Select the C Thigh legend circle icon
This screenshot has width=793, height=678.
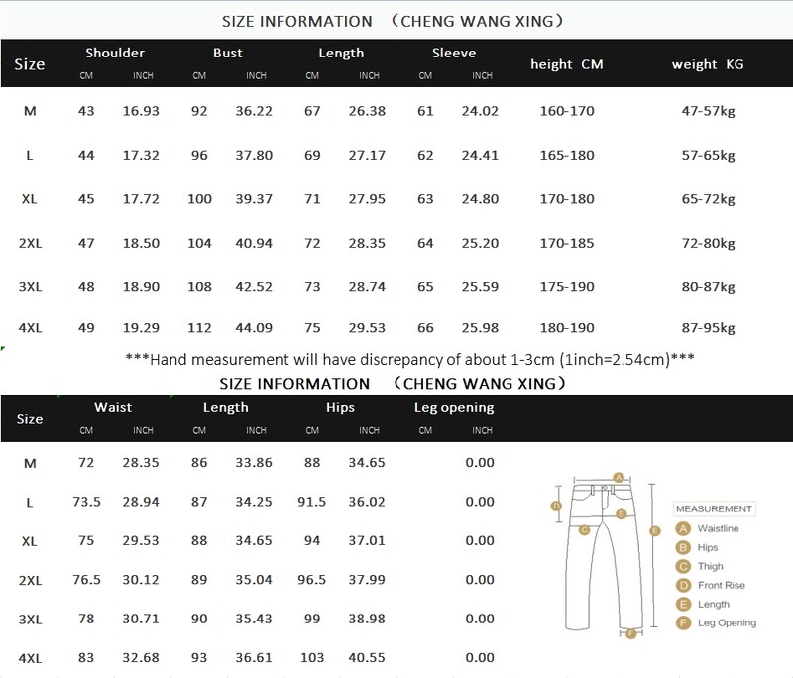[683, 566]
